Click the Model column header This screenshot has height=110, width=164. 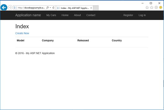pyautogui.click(x=20, y=40)
